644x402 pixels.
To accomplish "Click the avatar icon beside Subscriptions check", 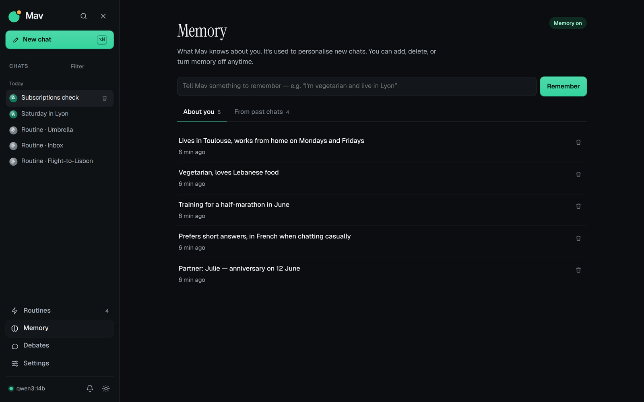I will (13, 98).
